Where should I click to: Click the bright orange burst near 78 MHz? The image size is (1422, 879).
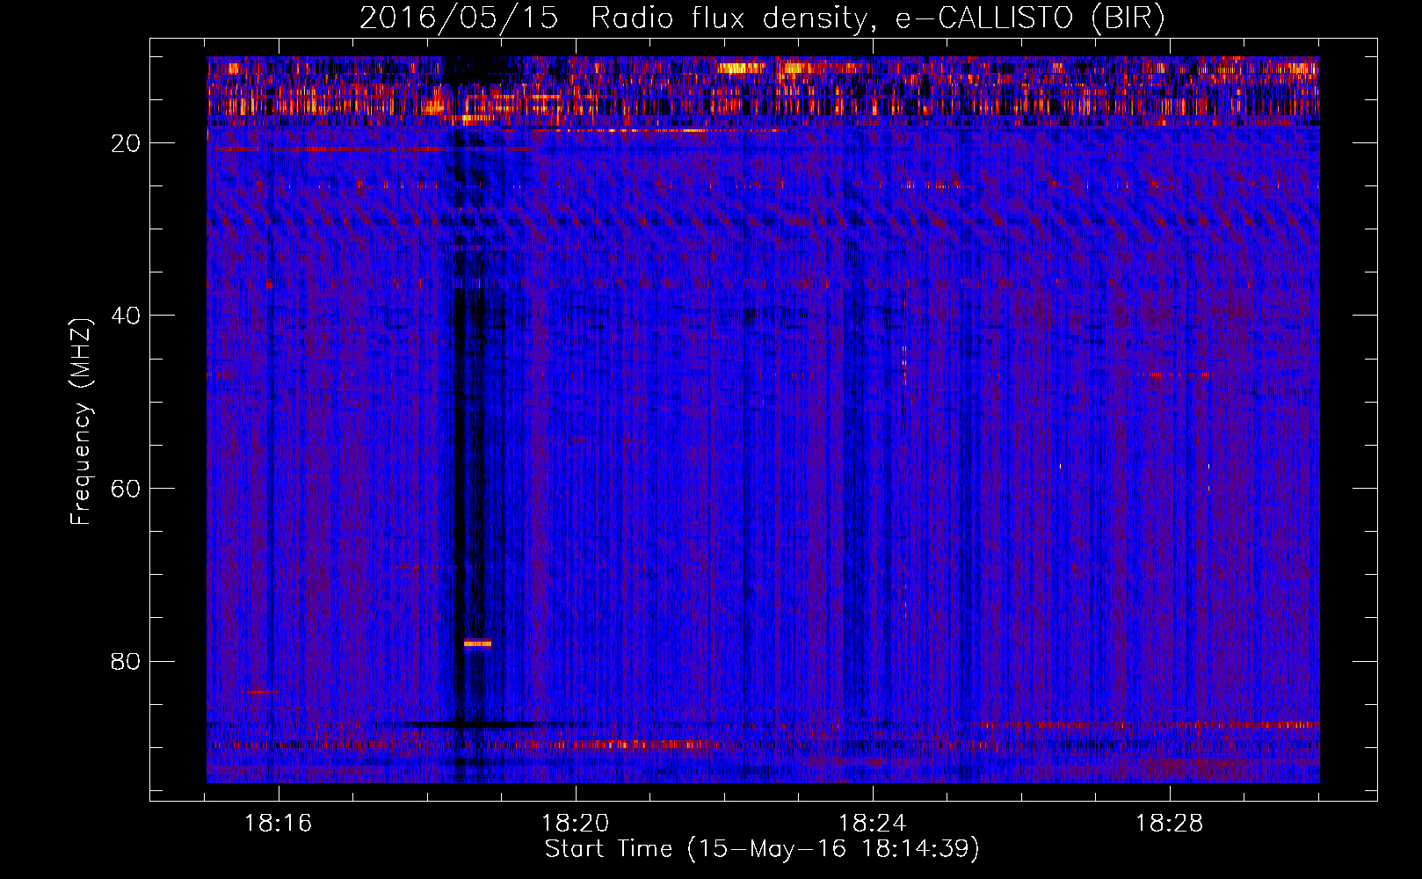tap(477, 643)
